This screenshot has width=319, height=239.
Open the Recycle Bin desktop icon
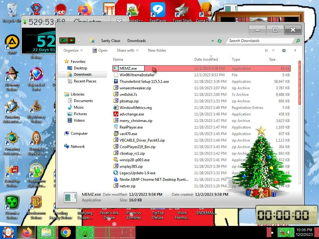click(x=12, y=12)
